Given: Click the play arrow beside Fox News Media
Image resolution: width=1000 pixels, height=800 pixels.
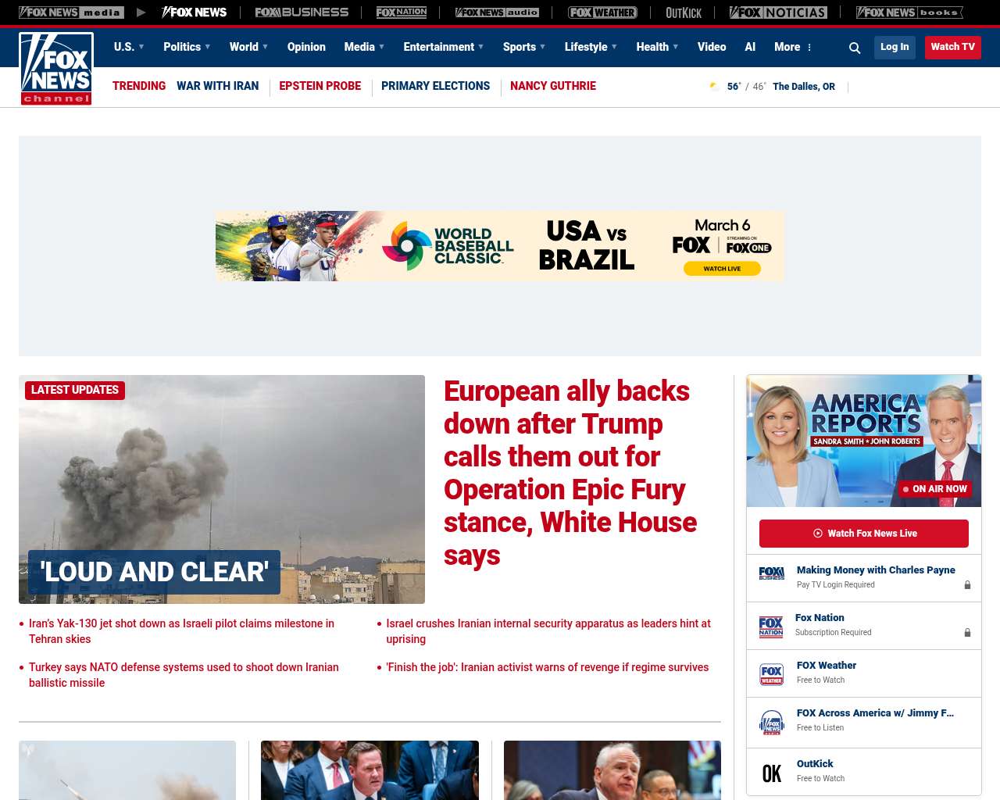Looking at the screenshot, I should point(141,12).
